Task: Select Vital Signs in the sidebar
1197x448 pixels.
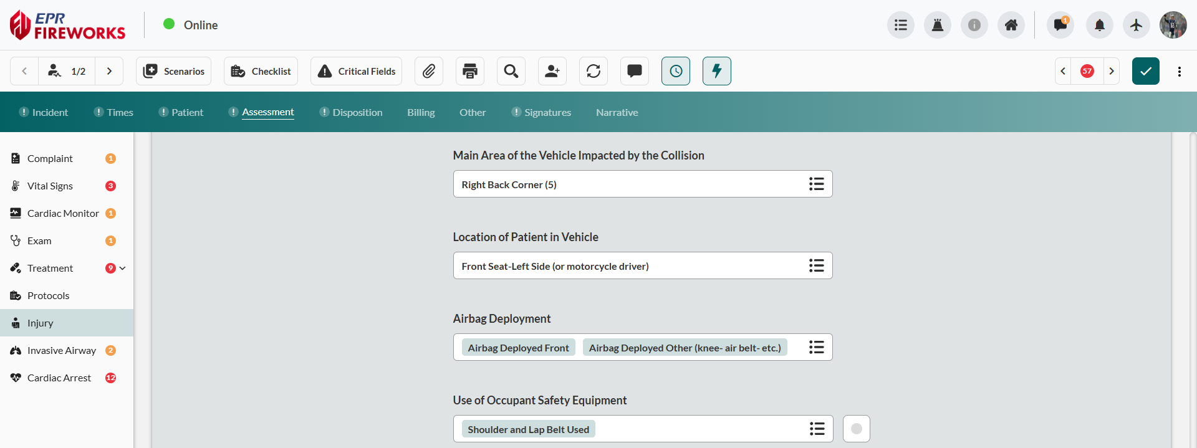Action: click(x=50, y=186)
